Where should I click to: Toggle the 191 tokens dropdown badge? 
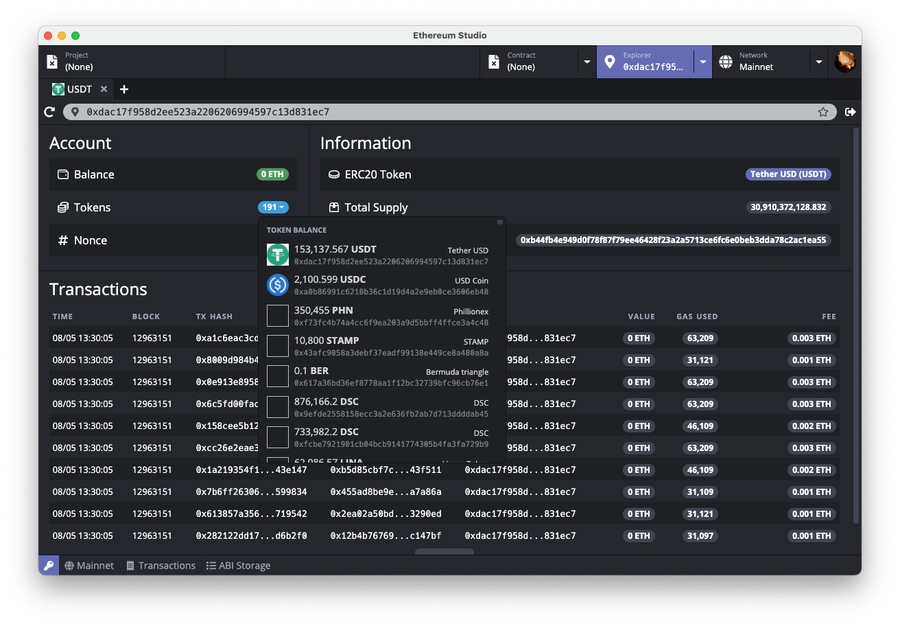[x=274, y=207]
